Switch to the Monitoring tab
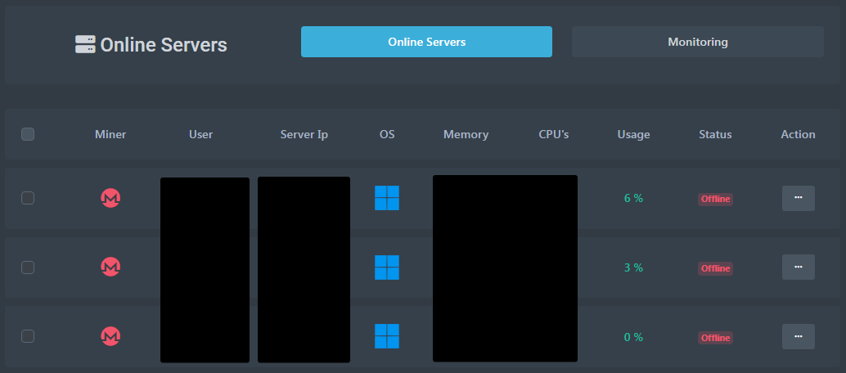 pyautogui.click(x=697, y=42)
